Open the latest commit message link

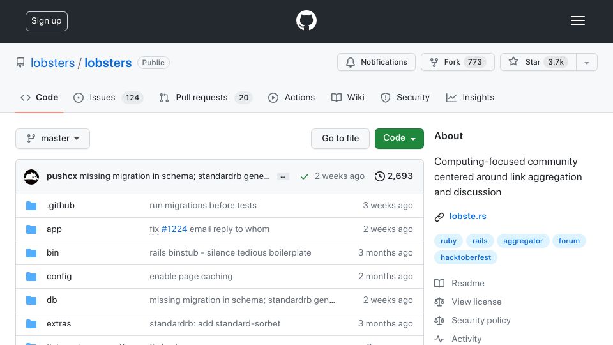click(174, 176)
